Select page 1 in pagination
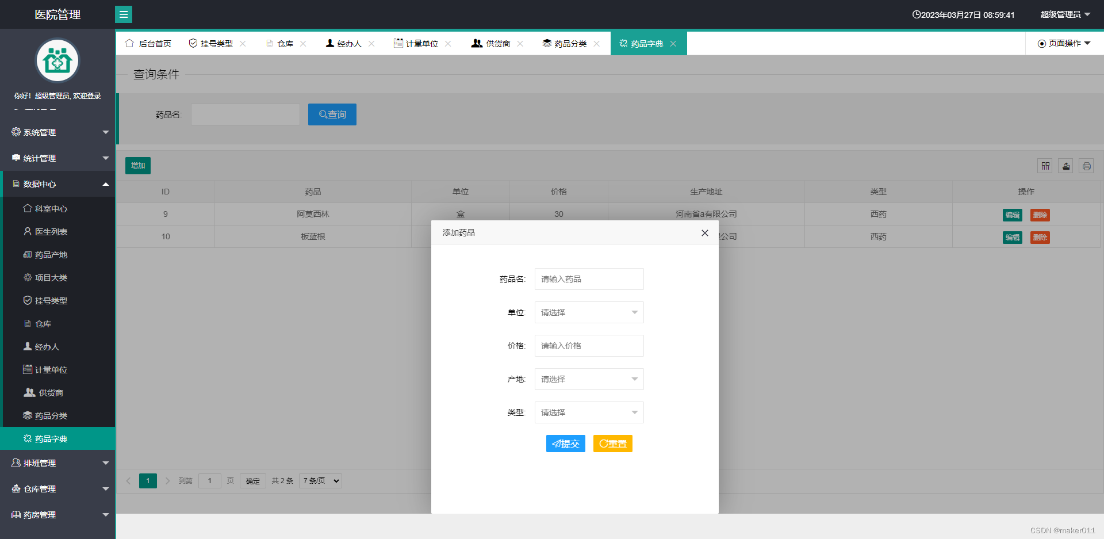 point(148,481)
